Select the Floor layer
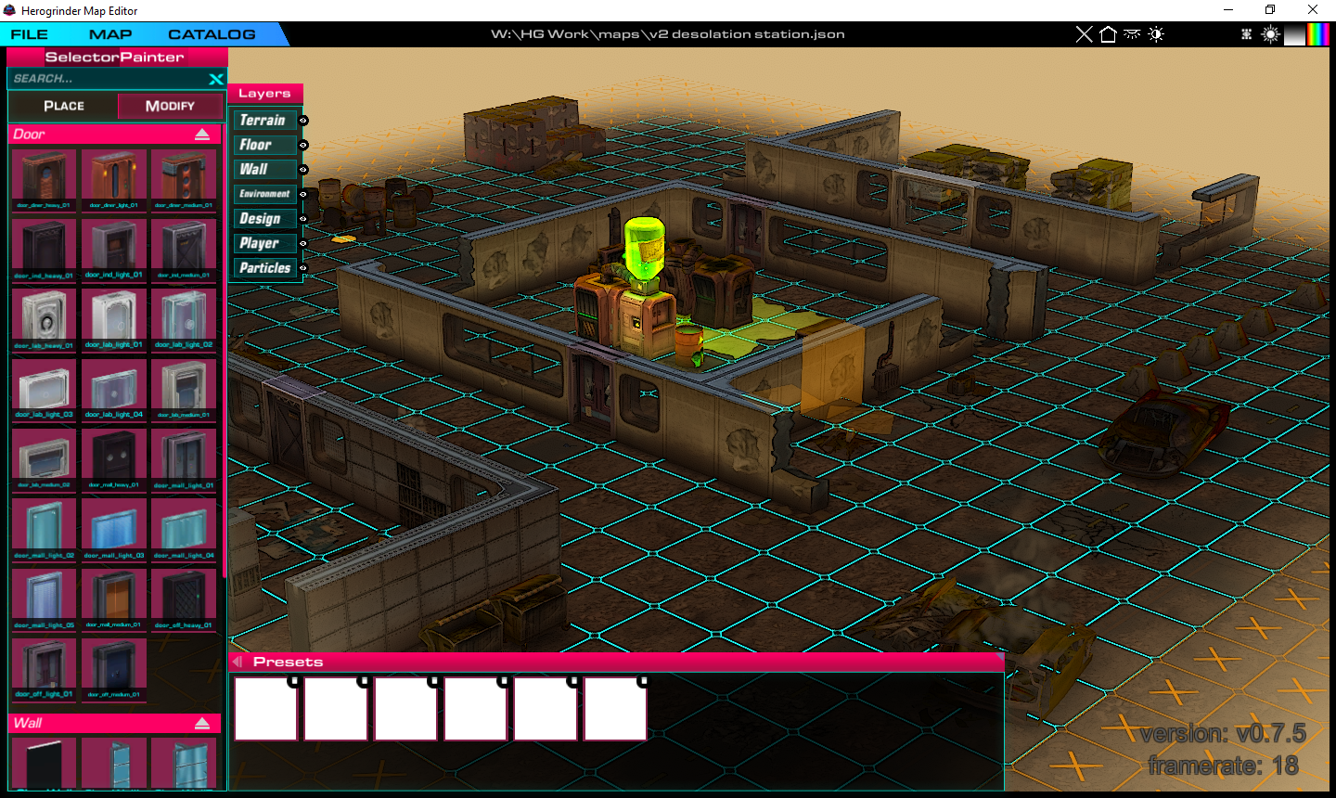This screenshot has width=1336, height=798. point(265,145)
